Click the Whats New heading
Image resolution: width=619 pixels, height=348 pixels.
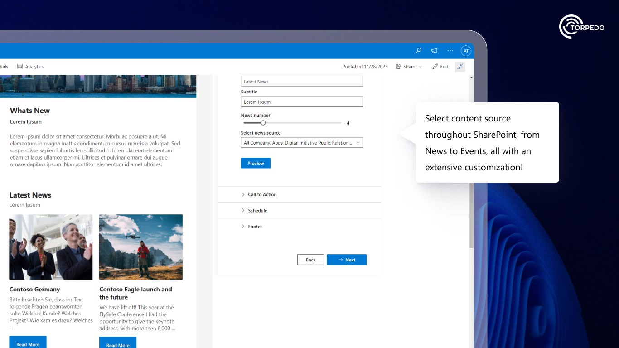[x=30, y=111]
